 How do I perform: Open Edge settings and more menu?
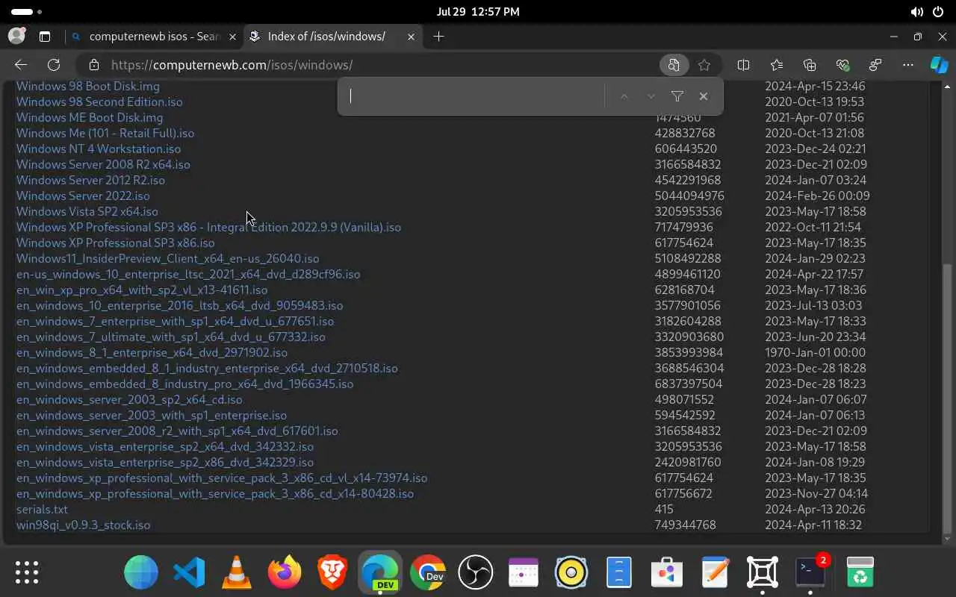coord(908,65)
